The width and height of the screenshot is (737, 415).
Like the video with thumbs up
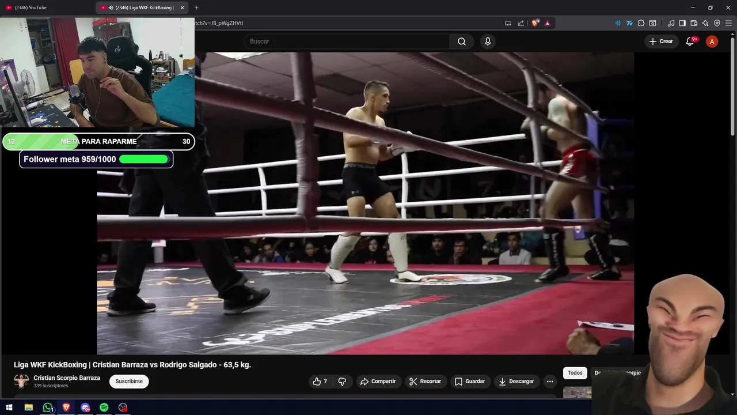point(320,382)
